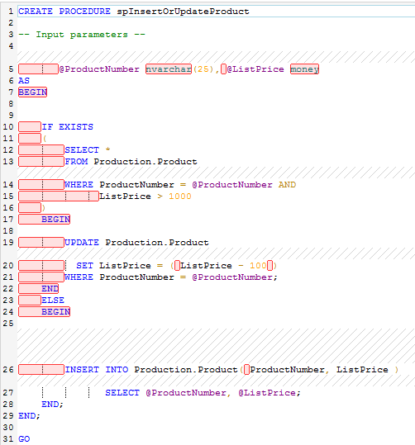Click 'END;' on line 29

coord(29,416)
